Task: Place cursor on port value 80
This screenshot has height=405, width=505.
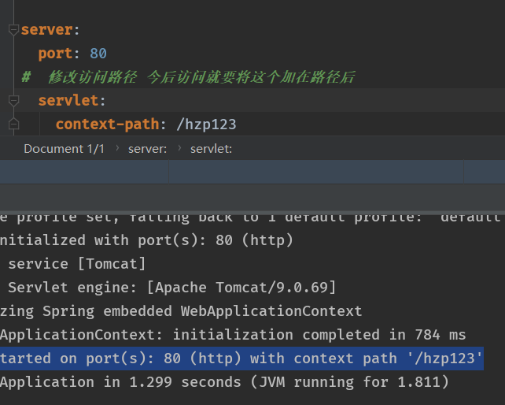Action: coord(98,54)
